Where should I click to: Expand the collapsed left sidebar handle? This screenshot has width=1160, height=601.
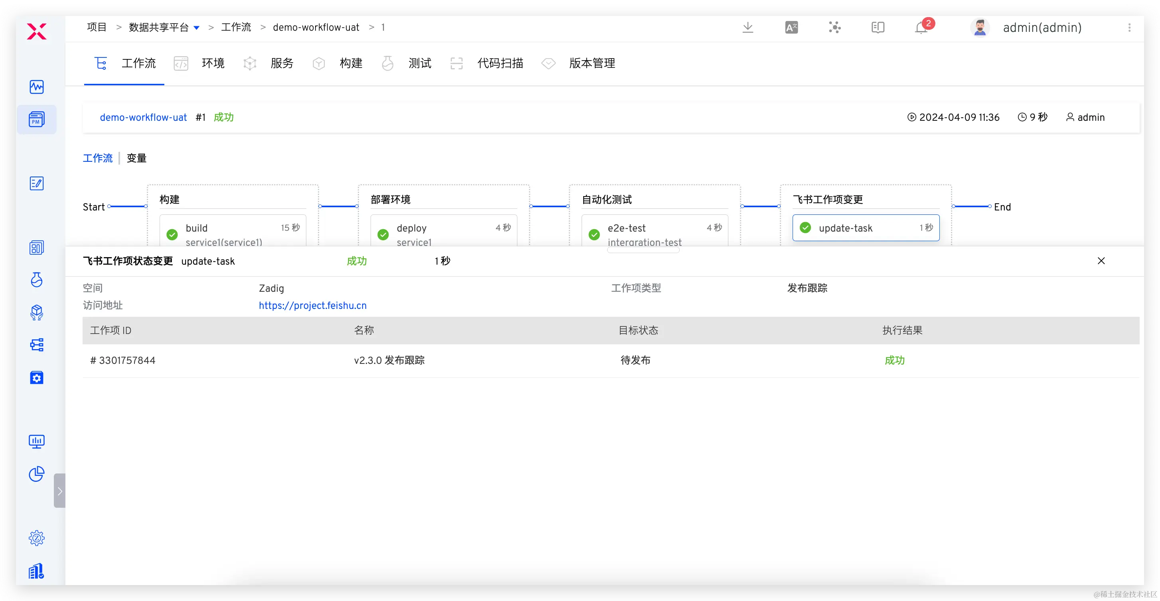pyautogui.click(x=59, y=491)
